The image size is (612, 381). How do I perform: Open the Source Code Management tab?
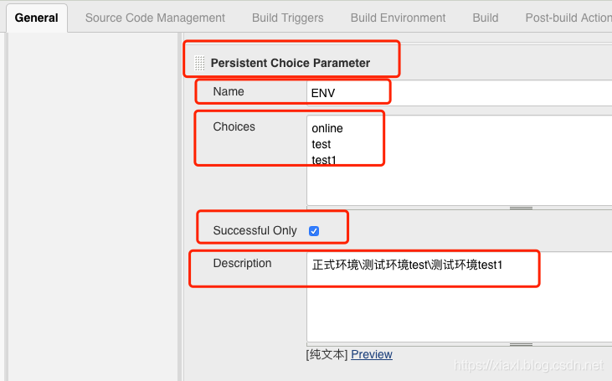point(155,18)
